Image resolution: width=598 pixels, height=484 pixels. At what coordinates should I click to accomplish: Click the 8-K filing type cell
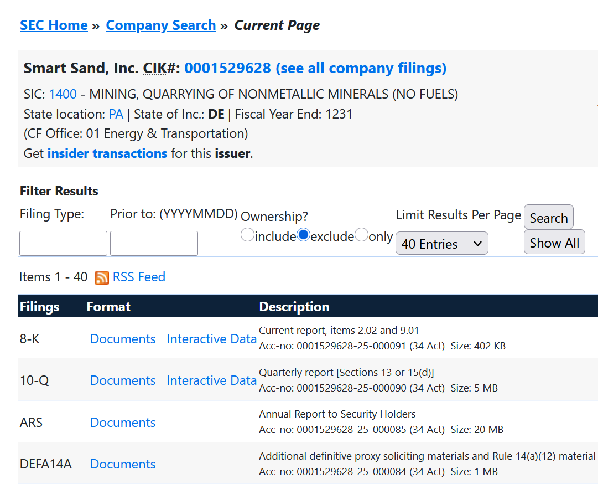click(30, 339)
